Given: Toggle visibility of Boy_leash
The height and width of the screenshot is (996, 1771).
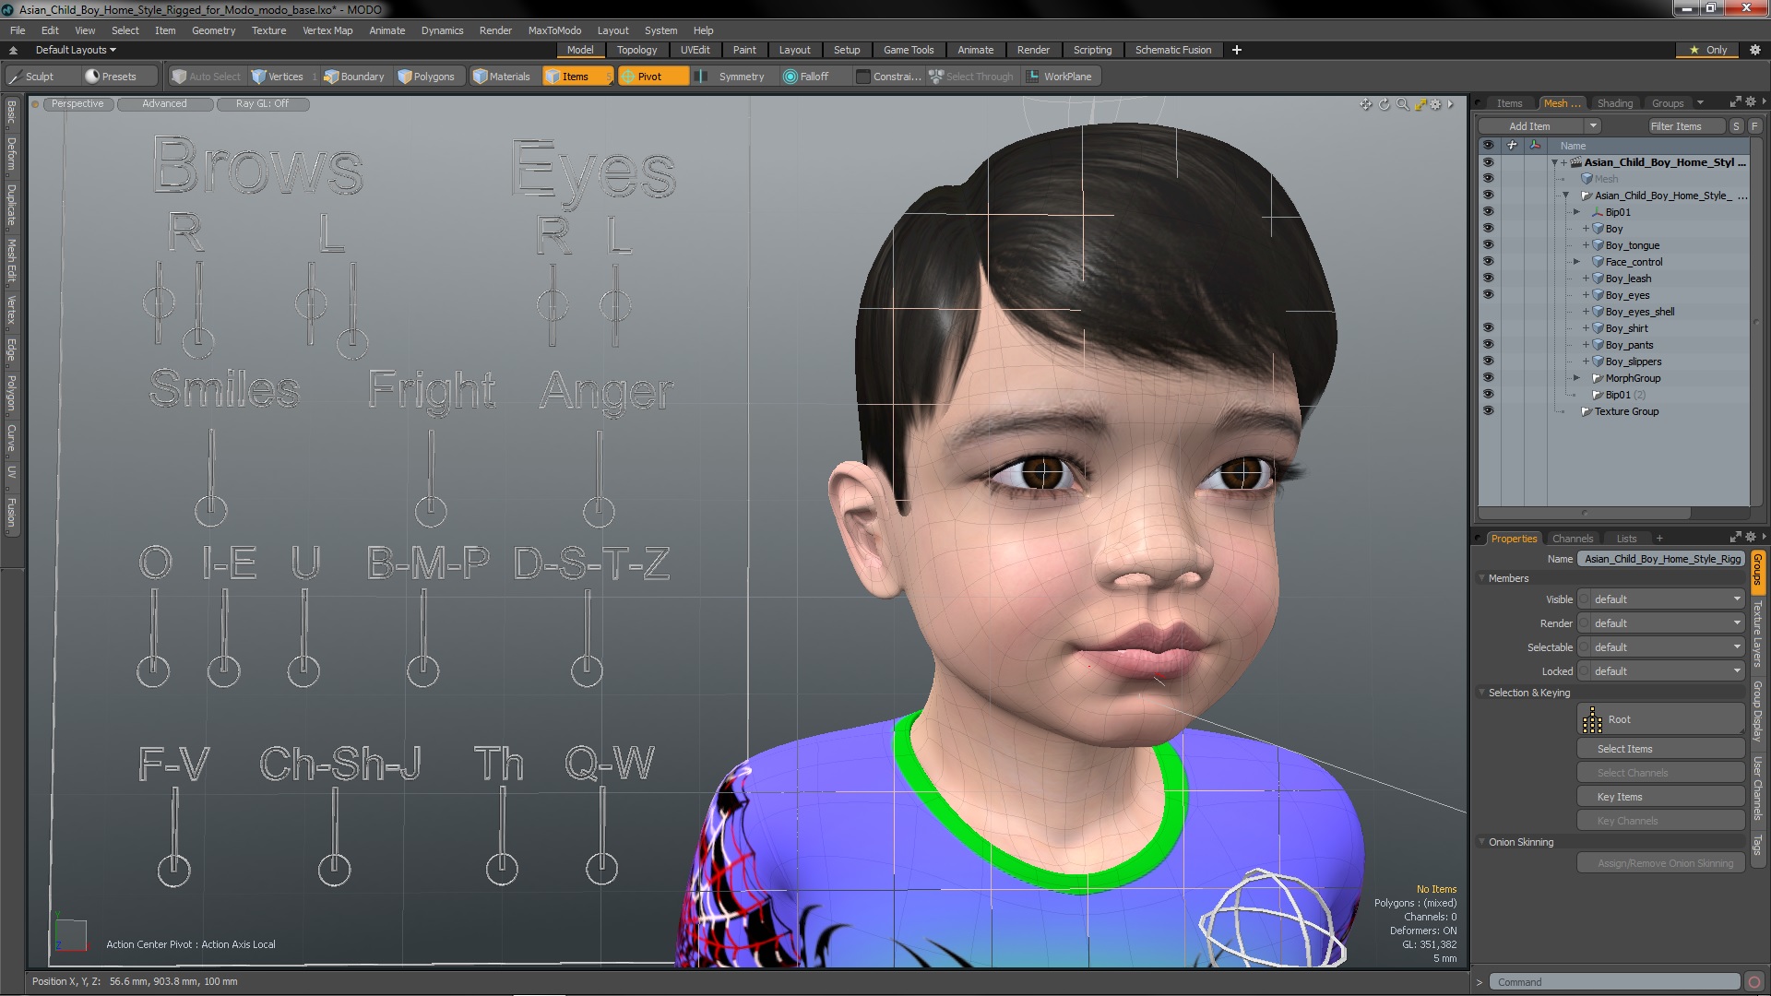Looking at the screenshot, I should pyautogui.click(x=1488, y=279).
